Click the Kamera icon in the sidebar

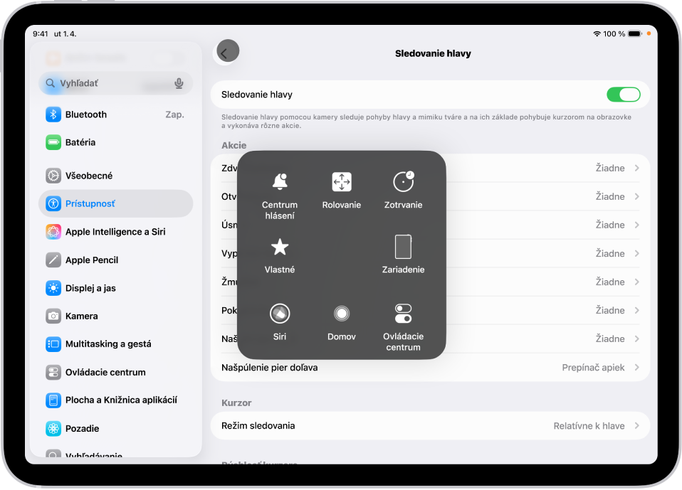tap(53, 316)
